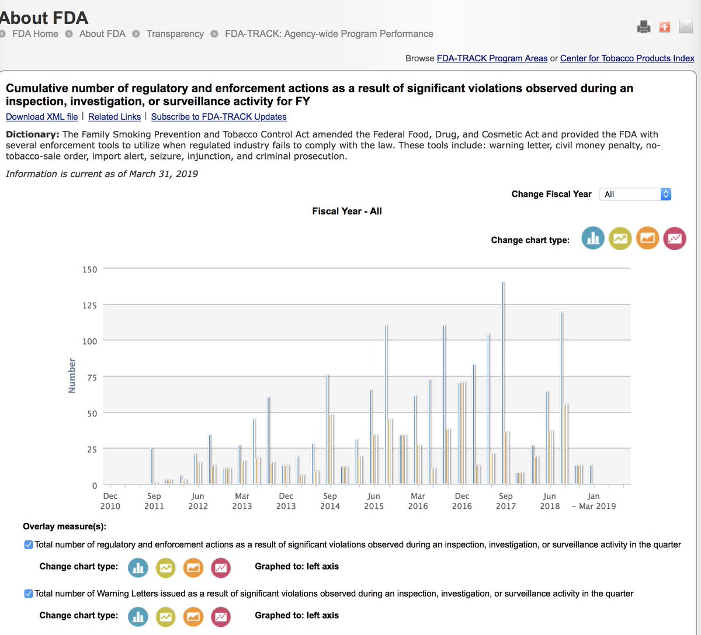Switch main chart to bar chart type
Viewport: 701px width, 635px height.
[593, 238]
